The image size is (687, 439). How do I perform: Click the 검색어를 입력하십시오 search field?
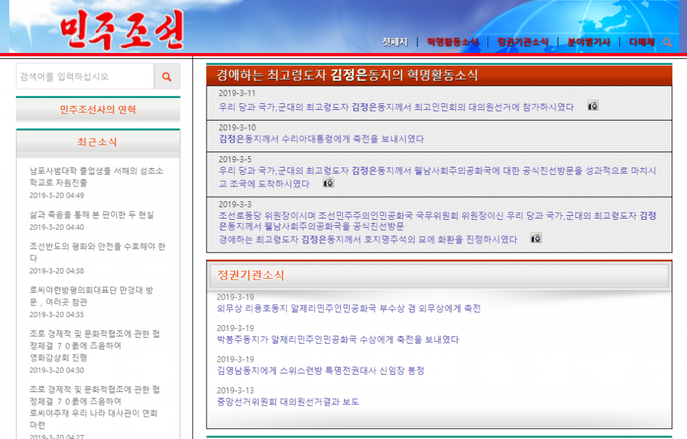point(85,76)
